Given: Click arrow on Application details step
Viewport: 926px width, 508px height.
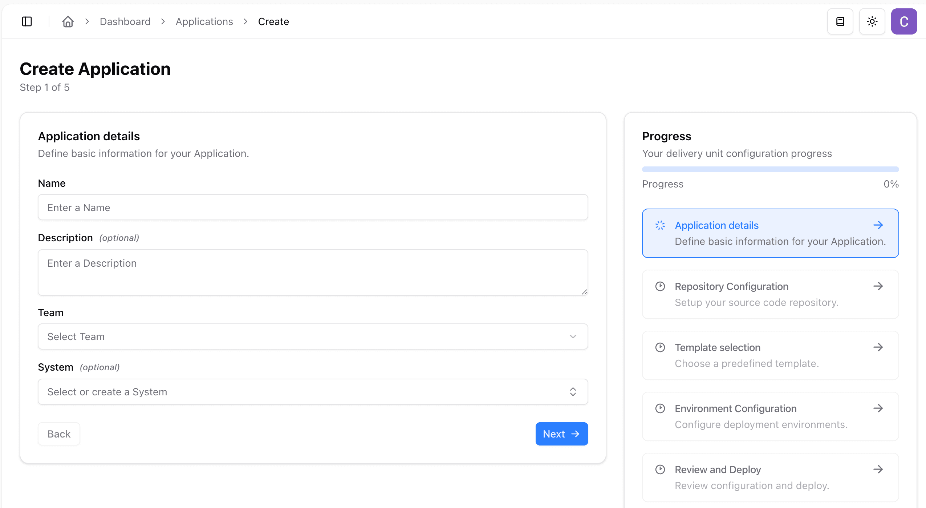Looking at the screenshot, I should coord(878,225).
